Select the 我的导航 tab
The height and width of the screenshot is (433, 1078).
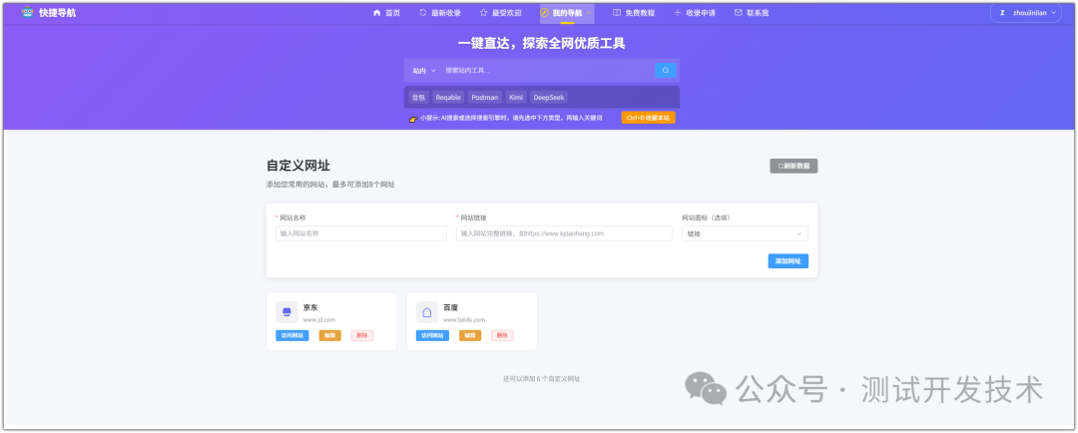point(561,13)
